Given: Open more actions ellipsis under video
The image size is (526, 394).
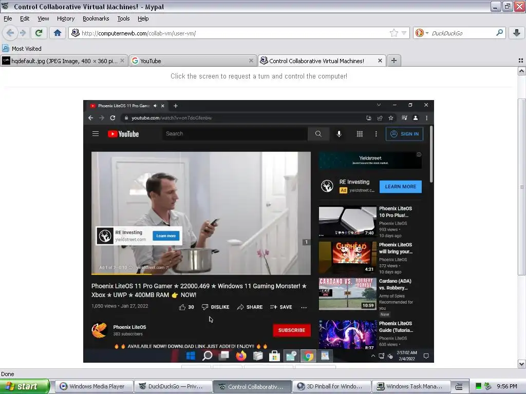Looking at the screenshot, I should tap(304, 307).
